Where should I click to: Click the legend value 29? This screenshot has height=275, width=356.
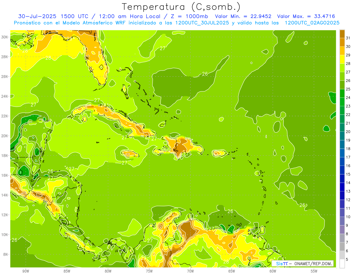point(348,55)
